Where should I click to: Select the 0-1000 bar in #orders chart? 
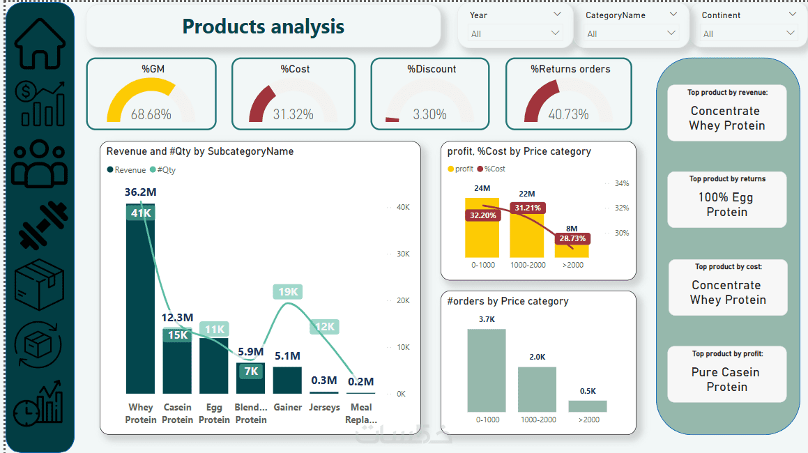[487, 370]
